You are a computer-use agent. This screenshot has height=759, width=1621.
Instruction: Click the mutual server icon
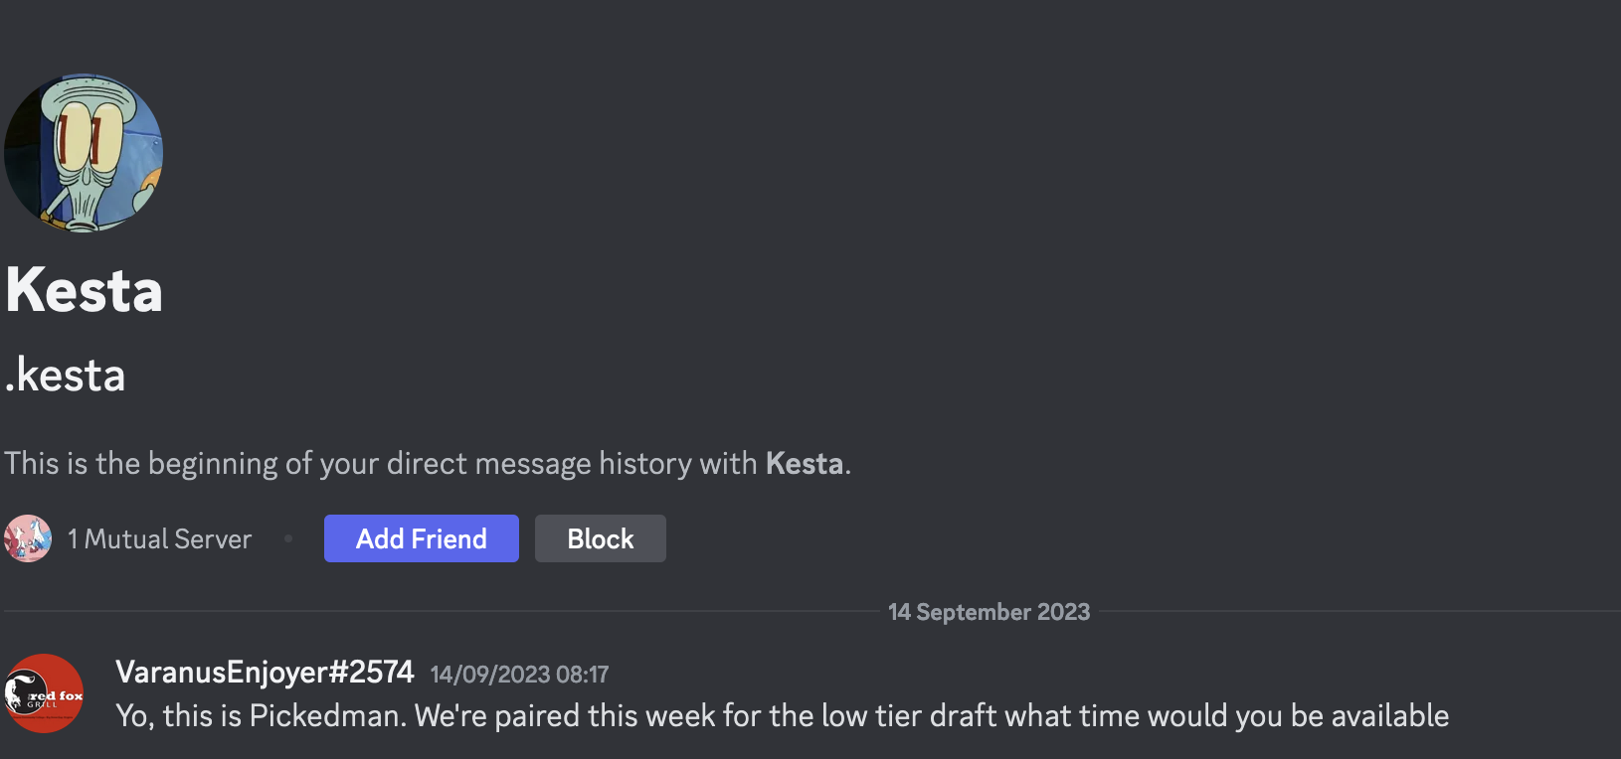click(28, 538)
